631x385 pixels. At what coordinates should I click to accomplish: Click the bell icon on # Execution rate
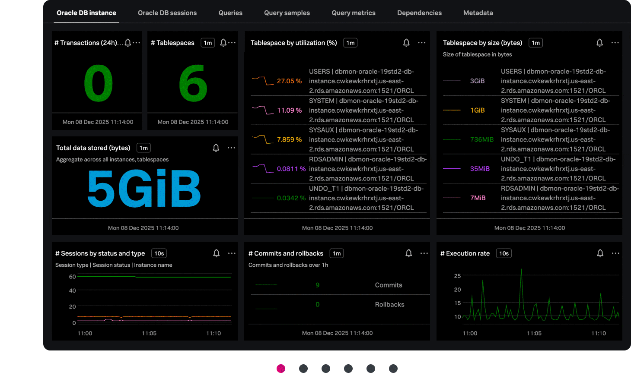tap(599, 253)
